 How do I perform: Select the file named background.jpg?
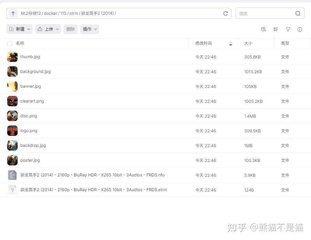point(35,72)
